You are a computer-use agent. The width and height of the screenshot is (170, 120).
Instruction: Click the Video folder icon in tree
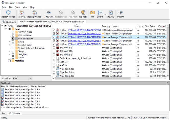16,58
